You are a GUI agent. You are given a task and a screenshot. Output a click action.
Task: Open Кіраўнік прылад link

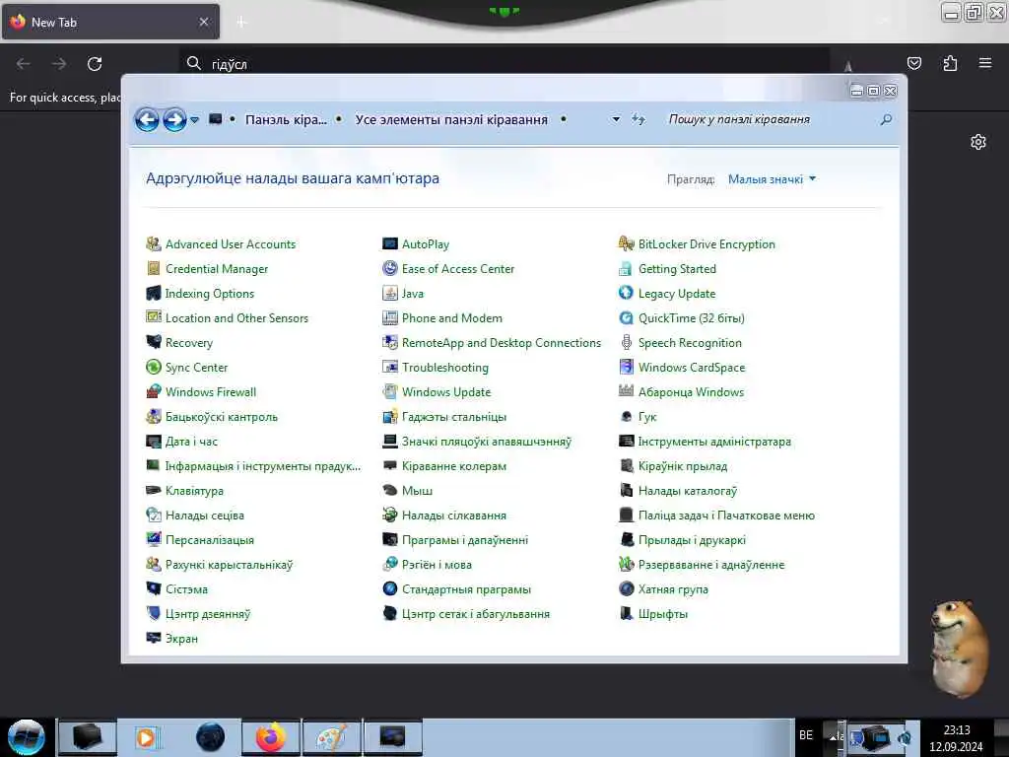(682, 466)
